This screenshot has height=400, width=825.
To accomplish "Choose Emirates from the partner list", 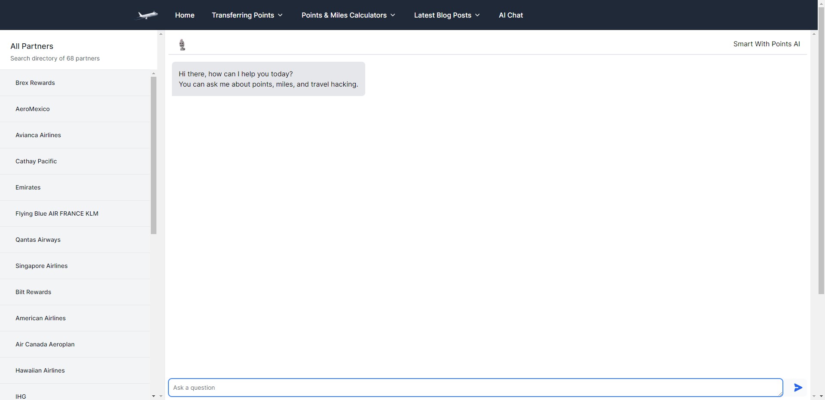I will click(28, 187).
